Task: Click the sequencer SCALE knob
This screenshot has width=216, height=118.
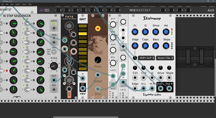Action: pos(54,66)
